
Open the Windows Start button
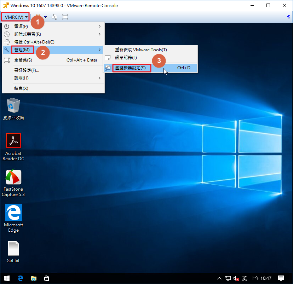[7, 278]
